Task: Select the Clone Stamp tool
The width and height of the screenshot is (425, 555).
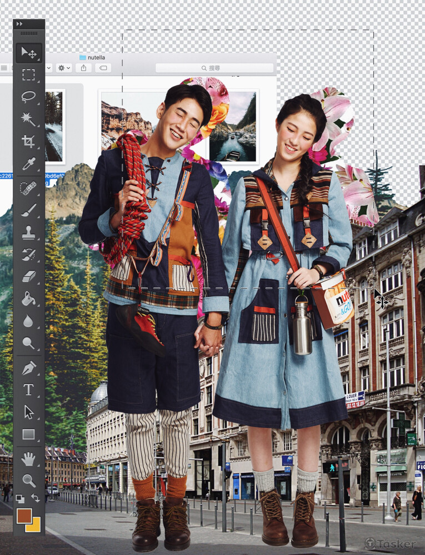Action: 28,232
